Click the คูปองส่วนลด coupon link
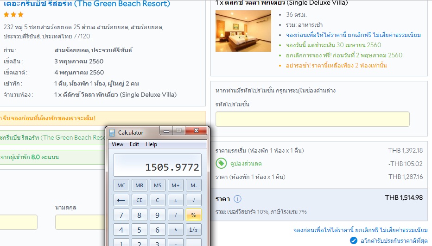Image resolution: width=432 pixels, height=246 pixels. click(x=246, y=164)
